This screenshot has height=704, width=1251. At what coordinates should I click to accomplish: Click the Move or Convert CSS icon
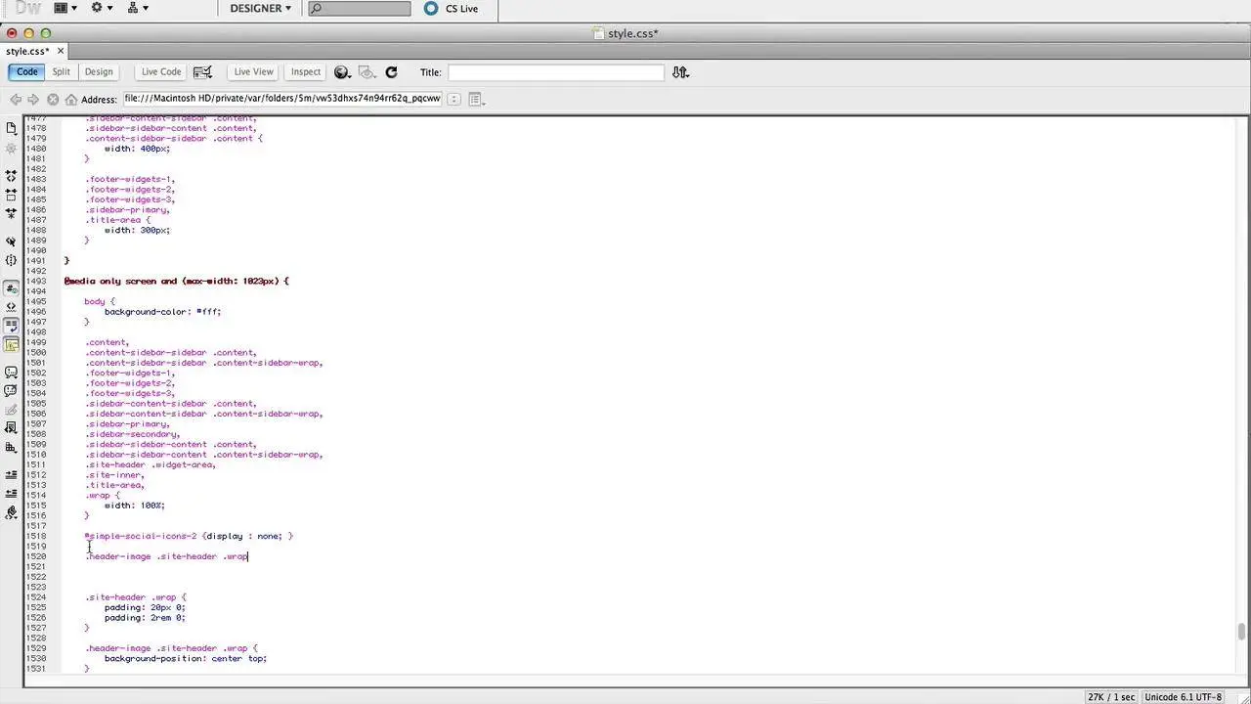click(12, 448)
